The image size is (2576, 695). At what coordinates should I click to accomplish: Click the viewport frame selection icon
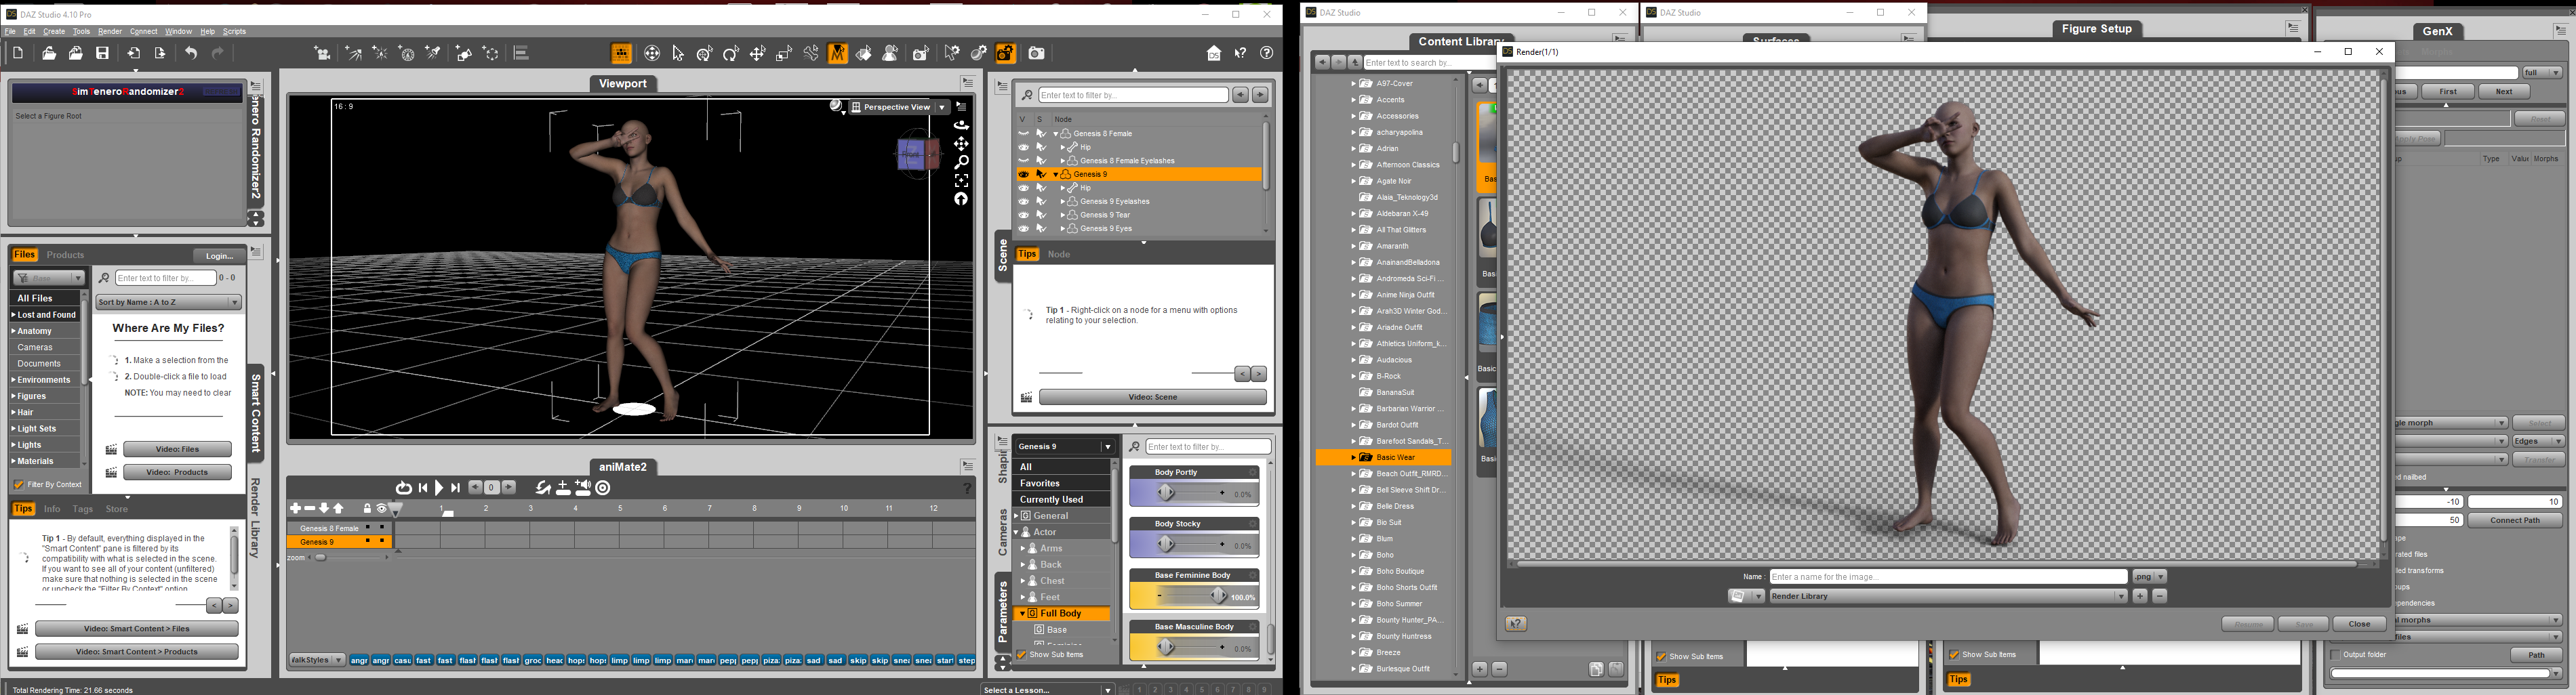pos(962,181)
